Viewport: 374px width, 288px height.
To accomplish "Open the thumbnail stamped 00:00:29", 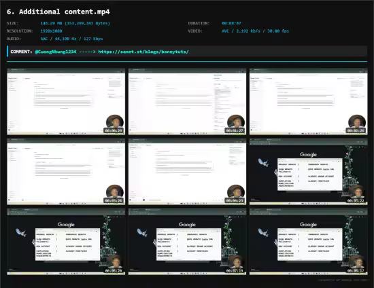I will (x=66, y=101).
